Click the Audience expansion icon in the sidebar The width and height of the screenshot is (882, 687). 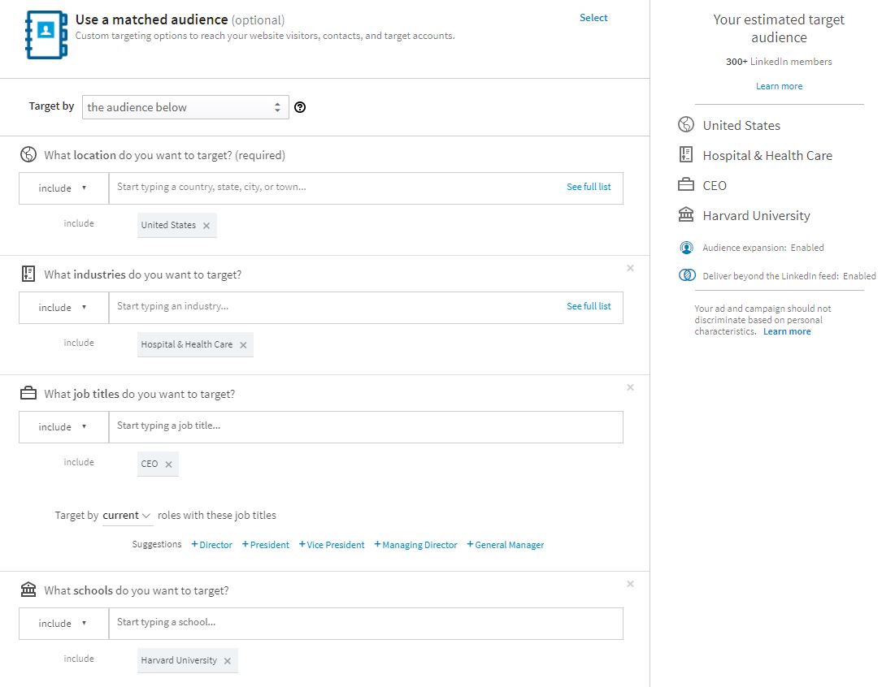coord(684,248)
